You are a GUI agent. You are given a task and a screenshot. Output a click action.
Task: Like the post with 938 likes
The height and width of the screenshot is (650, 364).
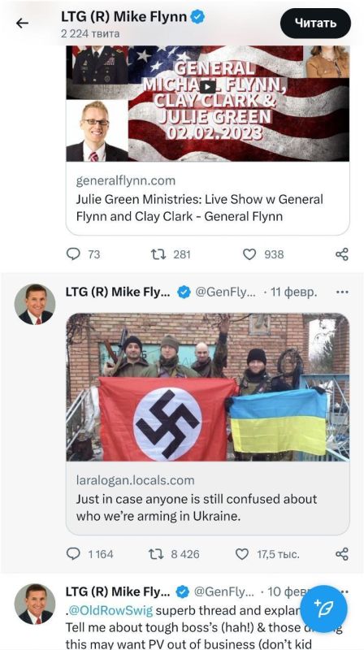(249, 253)
